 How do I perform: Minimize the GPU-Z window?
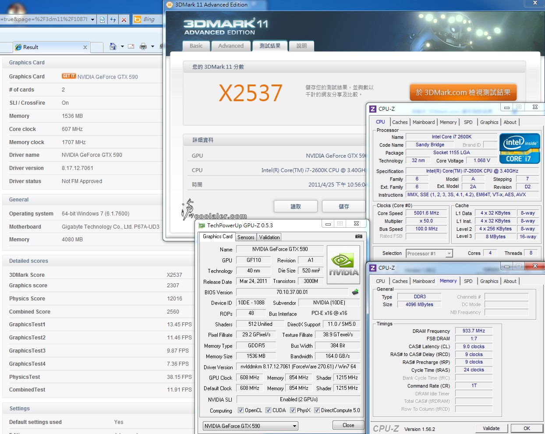(x=328, y=224)
